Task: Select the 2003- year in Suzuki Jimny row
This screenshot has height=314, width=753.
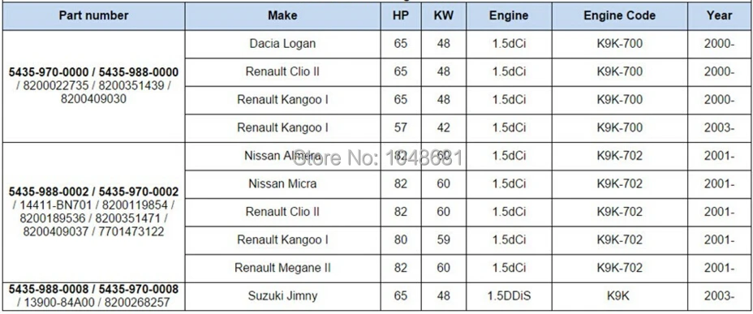Action: [x=719, y=296]
